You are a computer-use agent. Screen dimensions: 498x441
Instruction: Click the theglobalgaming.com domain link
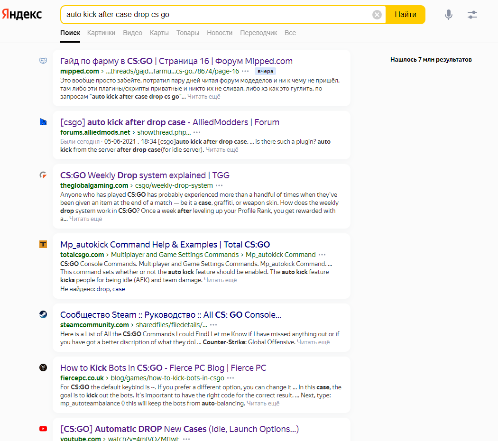[94, 185]
